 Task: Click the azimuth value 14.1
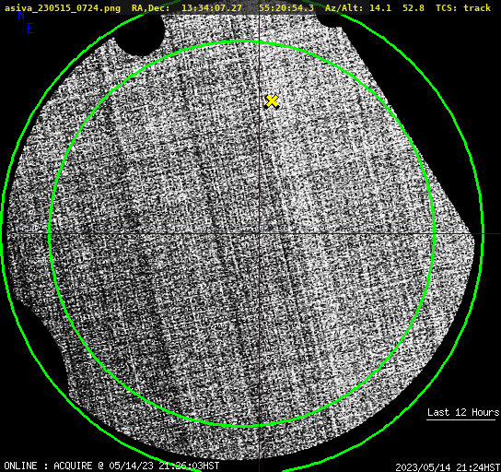point(380,8)
